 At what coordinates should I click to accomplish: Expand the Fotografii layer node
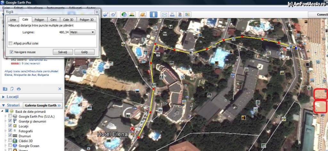point(5,131)
